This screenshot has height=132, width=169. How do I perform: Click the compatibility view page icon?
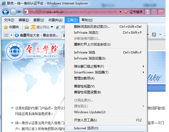148,12
